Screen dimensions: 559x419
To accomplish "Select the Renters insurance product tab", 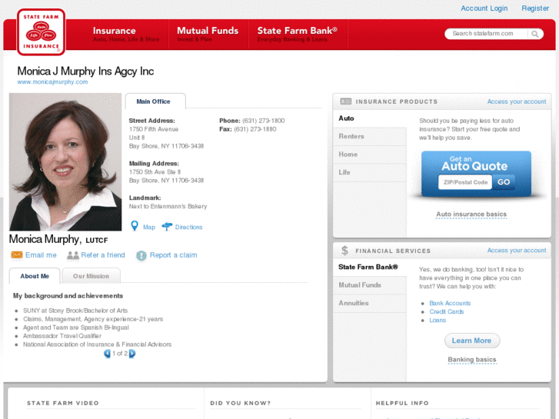I will tap(370, 136).
